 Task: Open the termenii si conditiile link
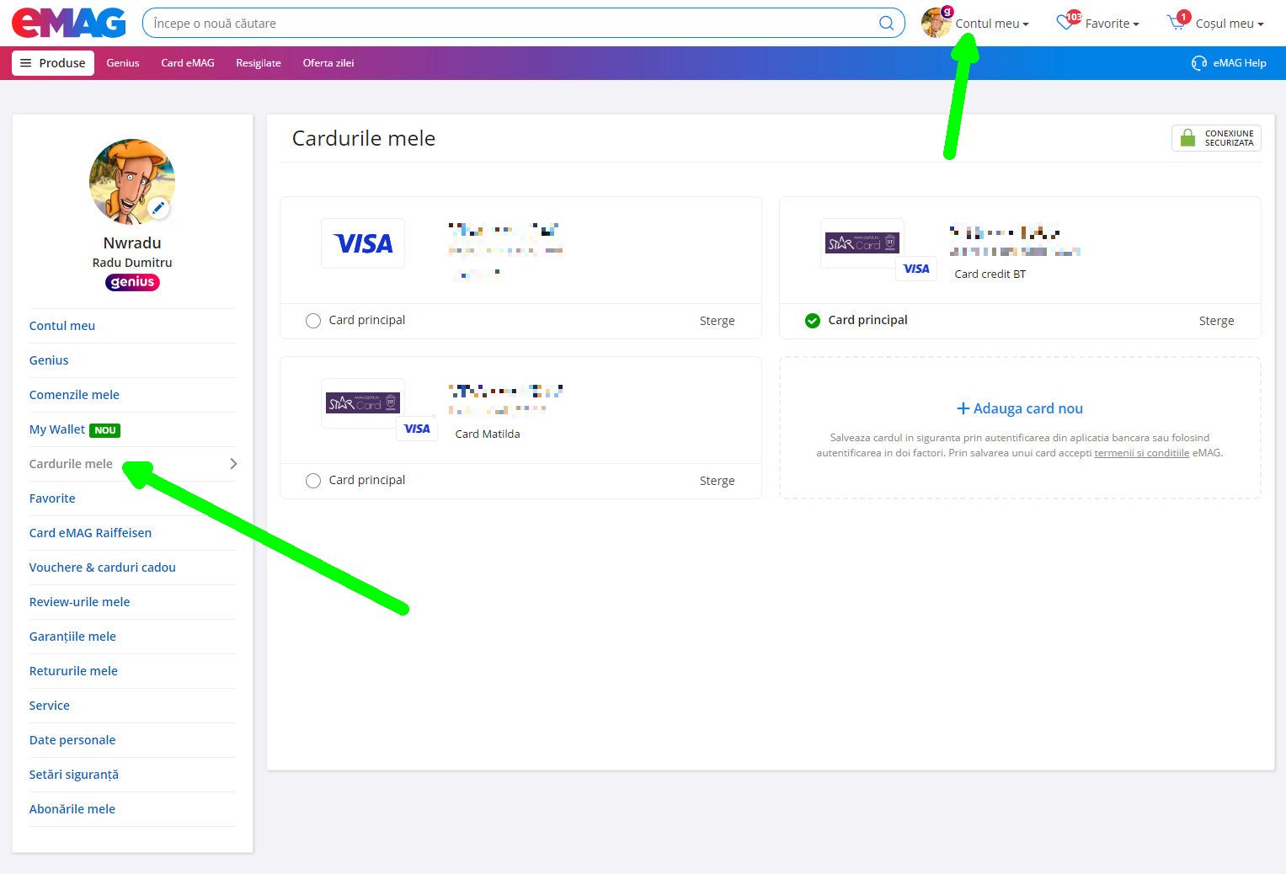(1142, 453)
